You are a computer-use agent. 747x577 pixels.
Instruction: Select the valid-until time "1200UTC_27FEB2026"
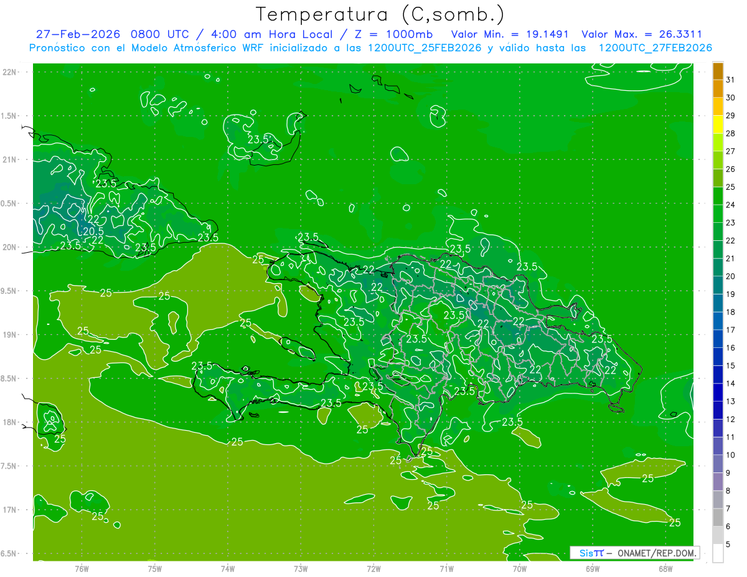pos(655,48)
